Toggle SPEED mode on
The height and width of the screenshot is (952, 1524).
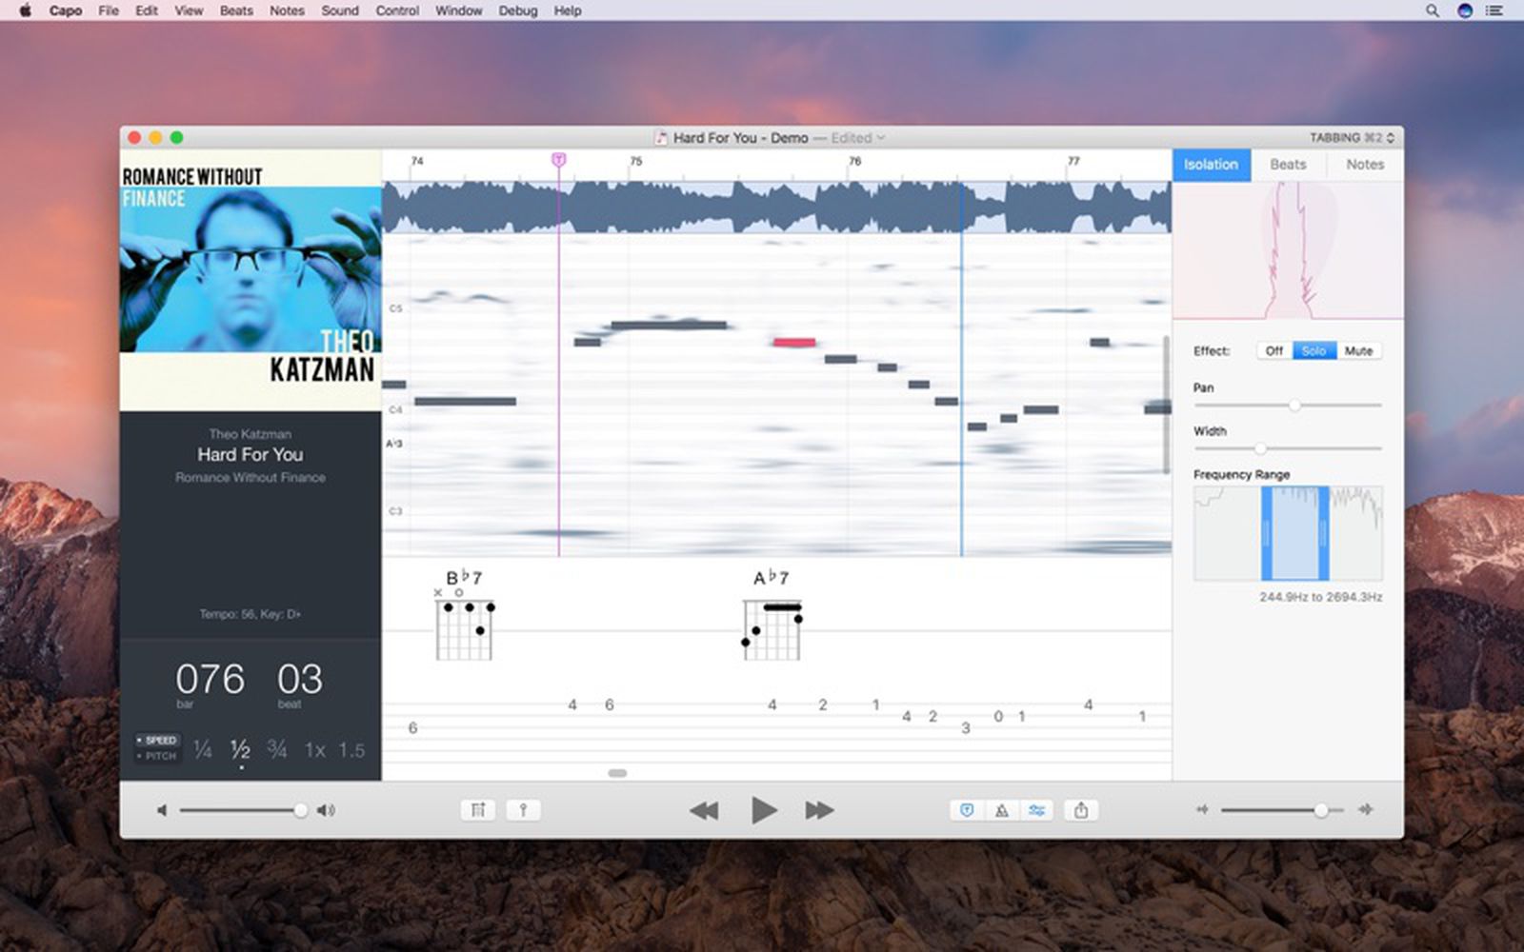click(158, 740)
